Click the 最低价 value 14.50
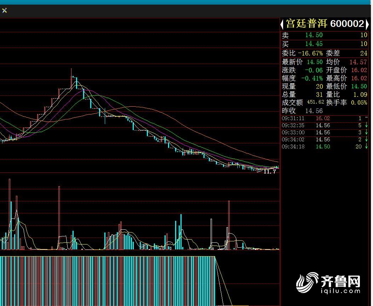 tap(359, 86)
